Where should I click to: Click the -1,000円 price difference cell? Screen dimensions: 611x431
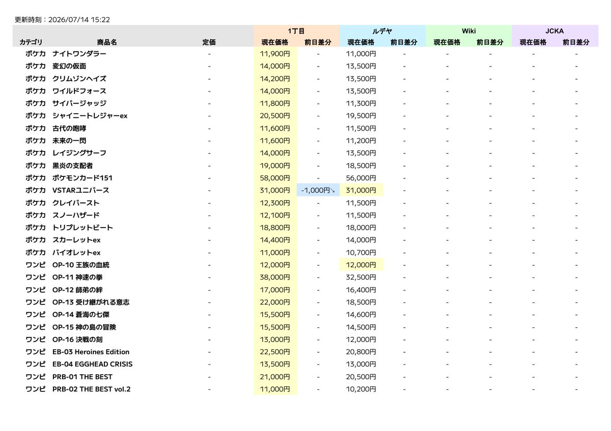pos(318,190)
